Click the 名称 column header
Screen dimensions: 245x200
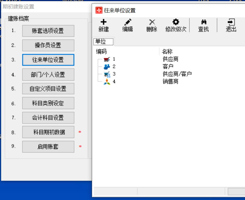(167, 52)
